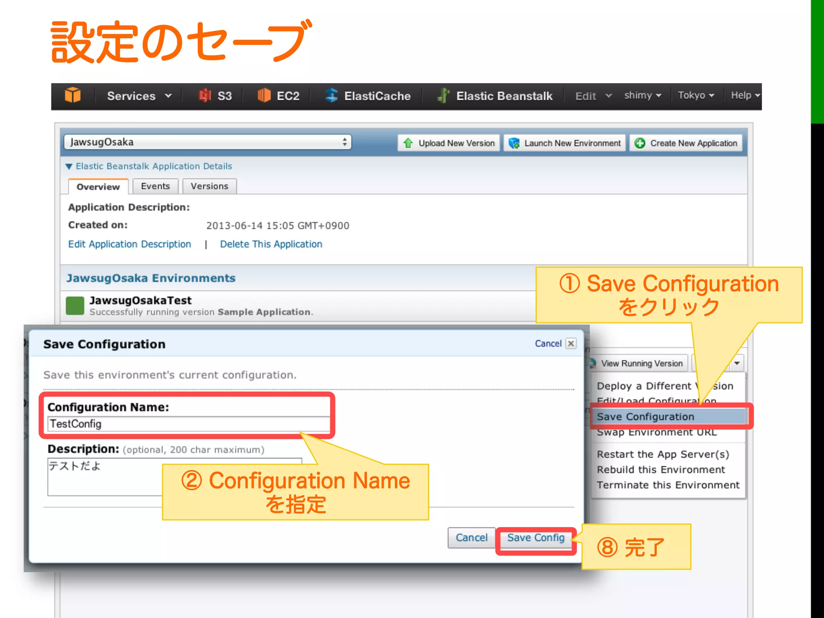Open the Services dropdown menu
Screen dimensions: 824x618
139,96
